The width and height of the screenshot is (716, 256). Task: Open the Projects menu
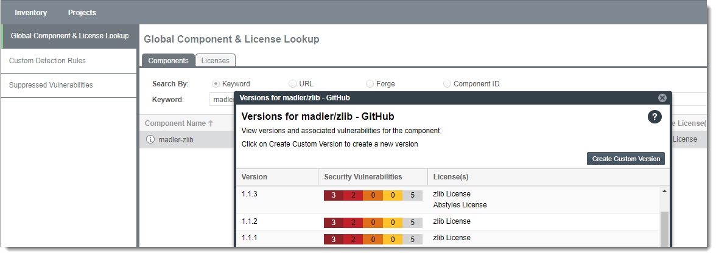[82, 13]
